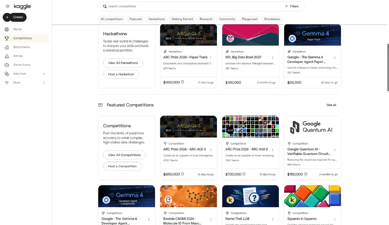Open options menu for ARC Prize 2026 - ARC-AGI-2
The height and width of the screenshot is (225, 389).
tap(273, 150)
